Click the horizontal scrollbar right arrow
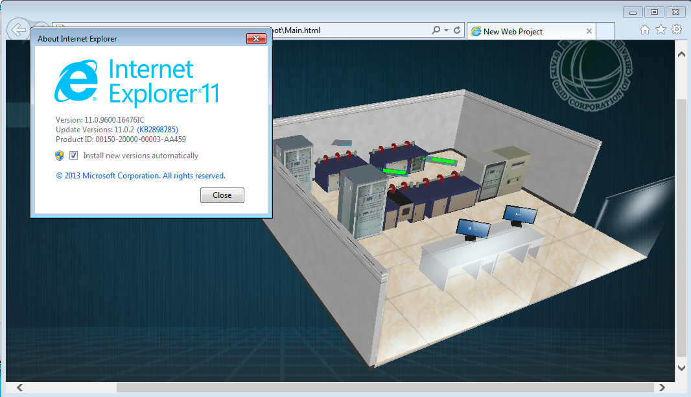 click(x=662, y=387)
